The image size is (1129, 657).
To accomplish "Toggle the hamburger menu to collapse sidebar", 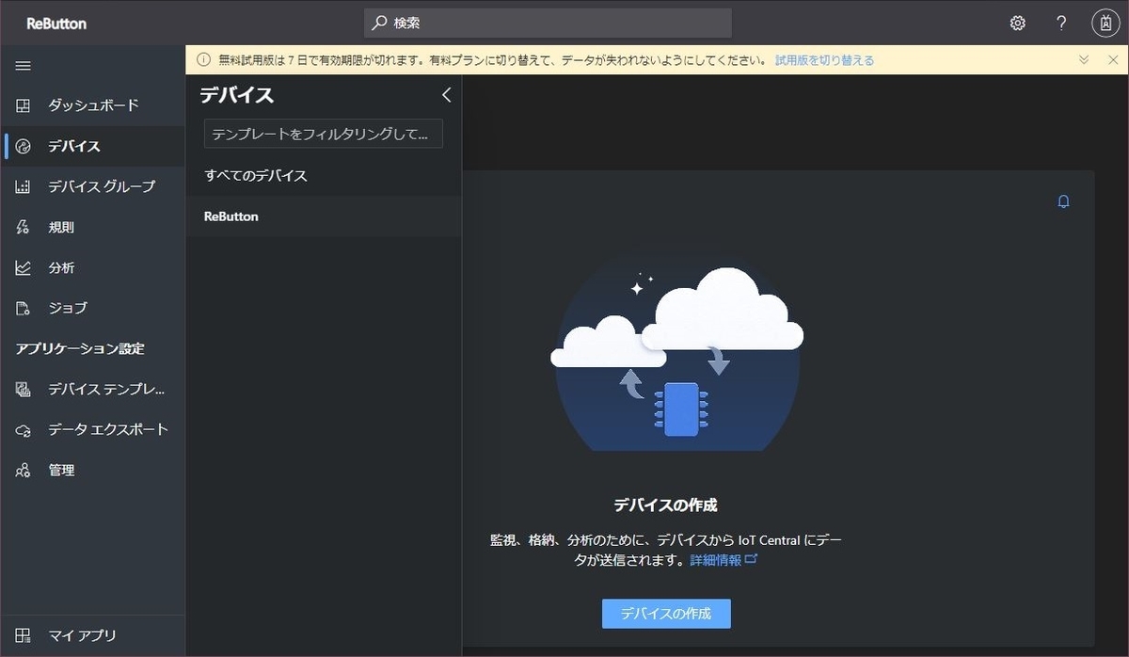I will click(23, 65).
